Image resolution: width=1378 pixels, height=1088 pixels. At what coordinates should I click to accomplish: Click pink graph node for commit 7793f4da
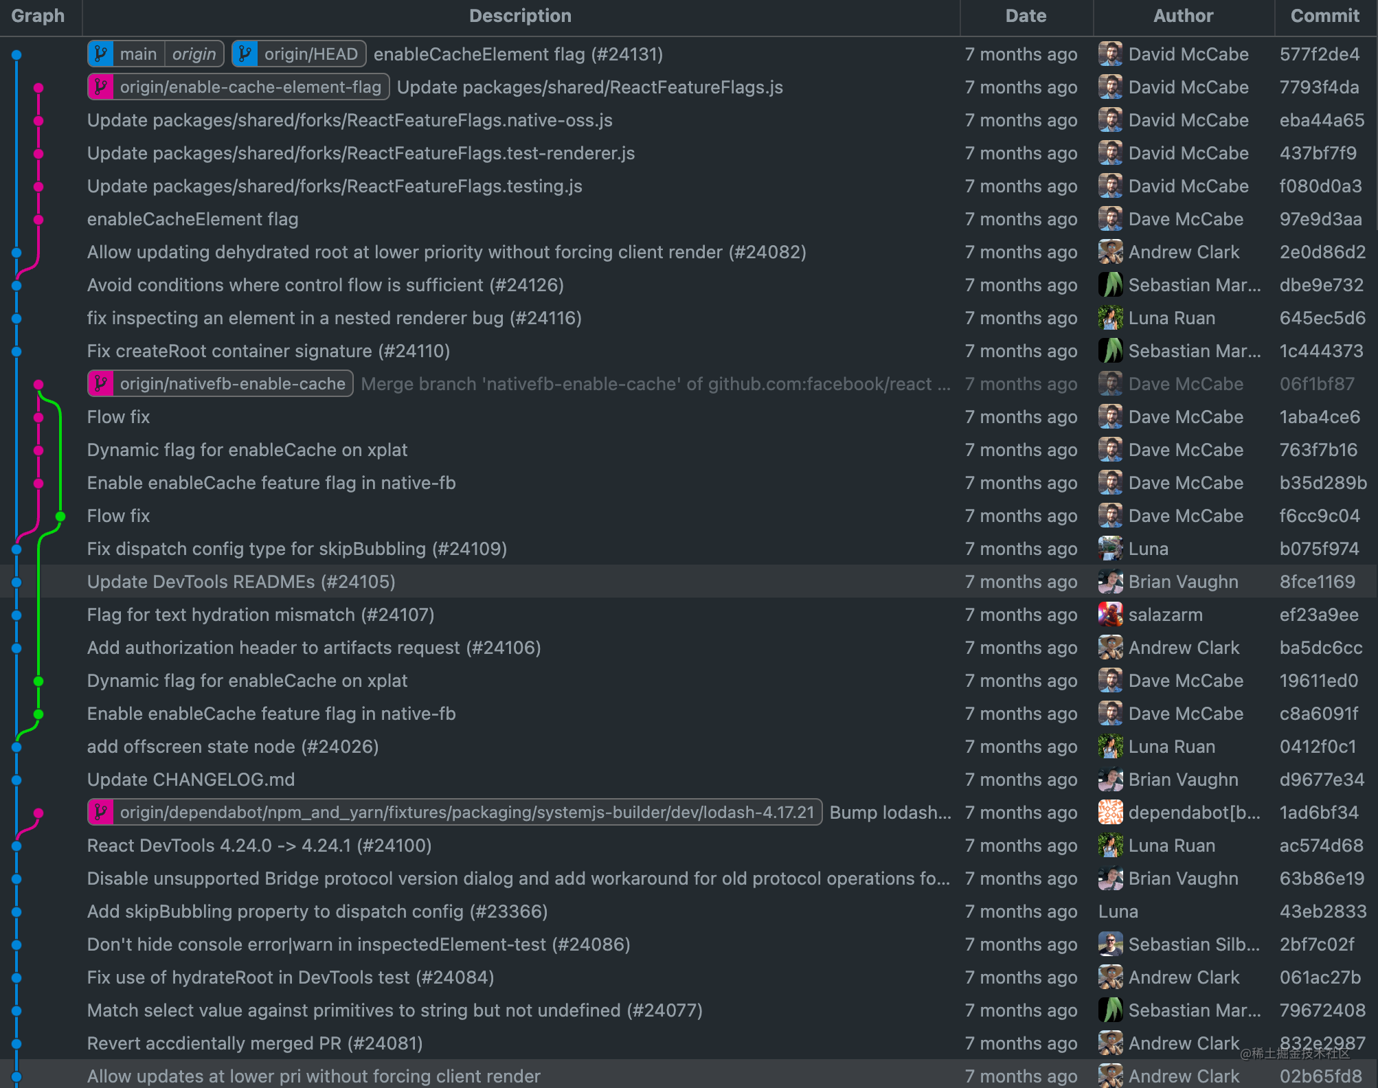(x=38, y=88)
